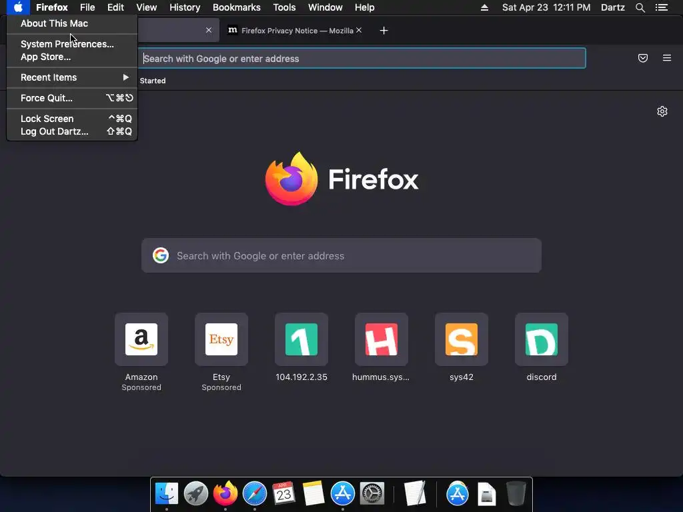The image size is (683, 512).
Task: Close the Firefox Privacy Notice tab
Action: [359, 30]
